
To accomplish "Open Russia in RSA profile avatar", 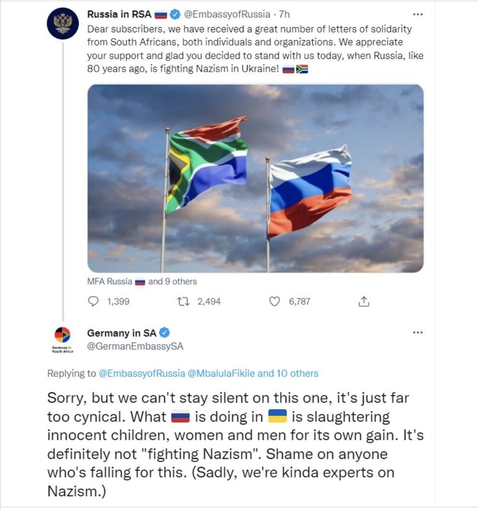I will [x=63, y=24].
